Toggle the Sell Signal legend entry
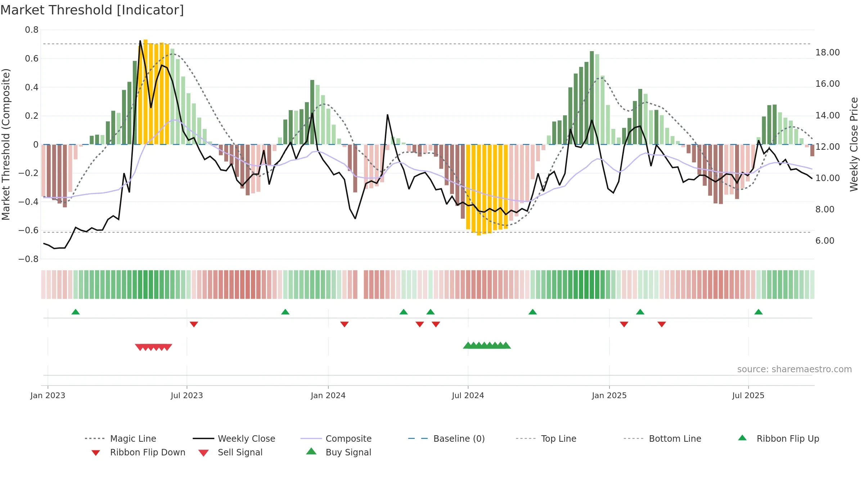Viewport: 864px width, 486px height. 230,452
